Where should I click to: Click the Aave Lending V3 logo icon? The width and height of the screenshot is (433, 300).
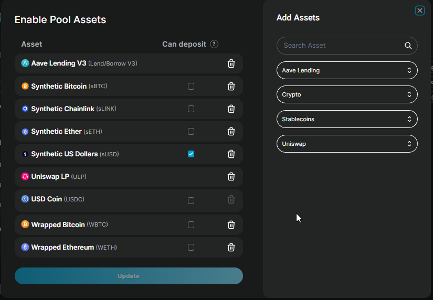click(x=25, y=63)
